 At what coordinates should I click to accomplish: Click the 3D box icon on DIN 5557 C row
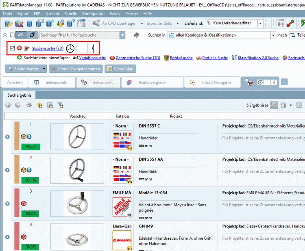point(24,136)
